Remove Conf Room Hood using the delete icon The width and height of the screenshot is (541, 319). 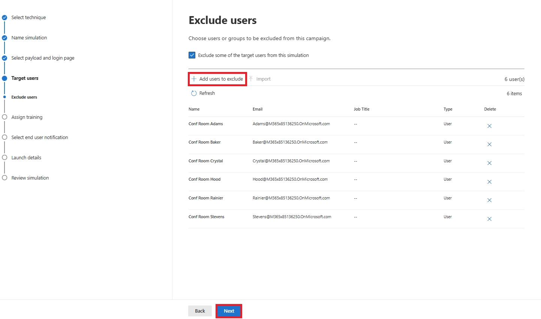[x=489, y=182]
